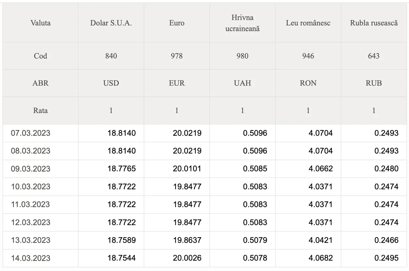
Task: Select the EUR abbreviation cell
Action: pos(177,83)
